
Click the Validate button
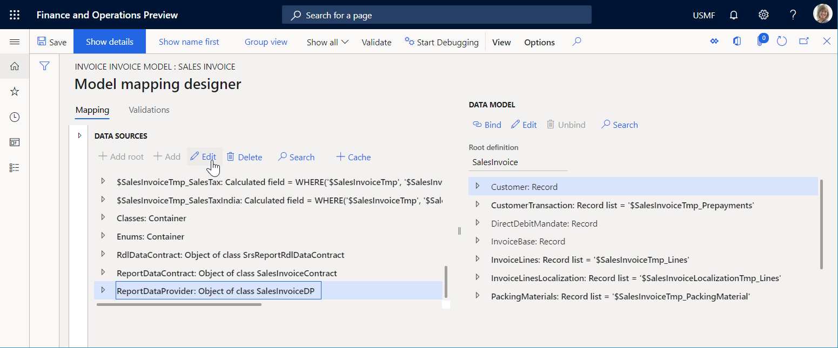376,42
